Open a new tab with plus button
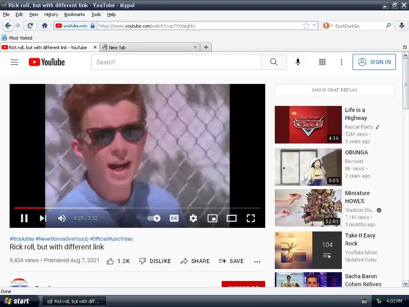This screenshot has height=307, width=409. pyautogui.click(x=206, y=47)
